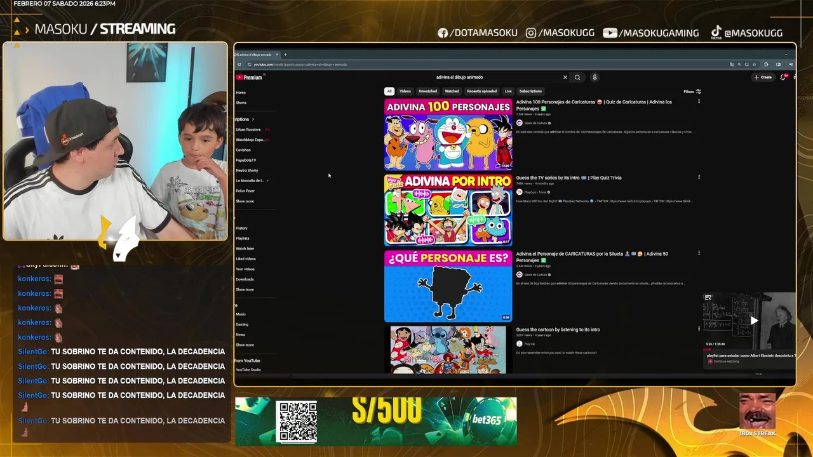Screen dimensions: 813x457
Task: Select the Watched filter chip
Action: (452, 91)
